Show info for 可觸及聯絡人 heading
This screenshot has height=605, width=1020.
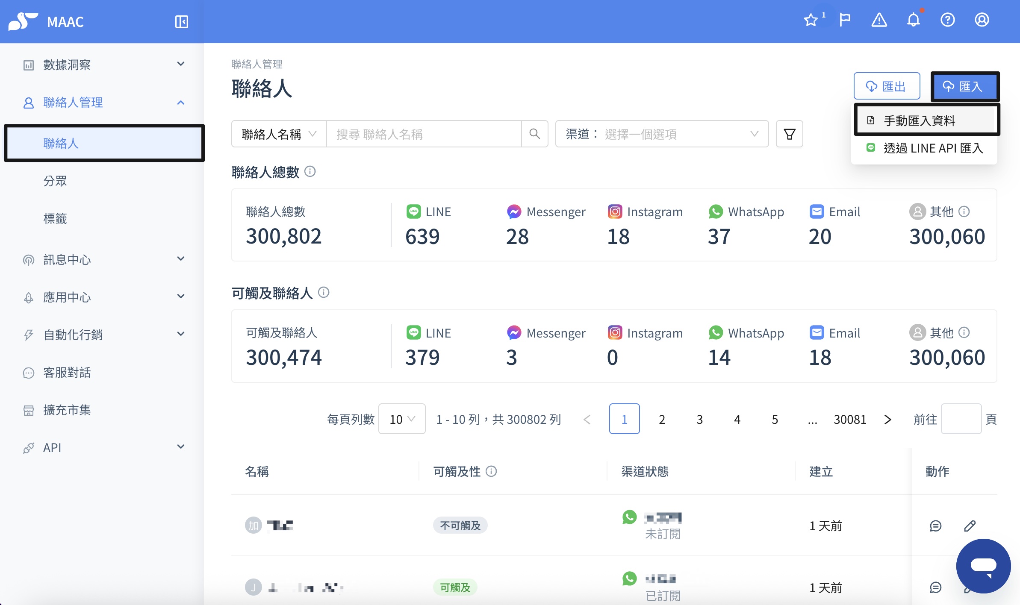pyautogui.click(x=324, y=292)
